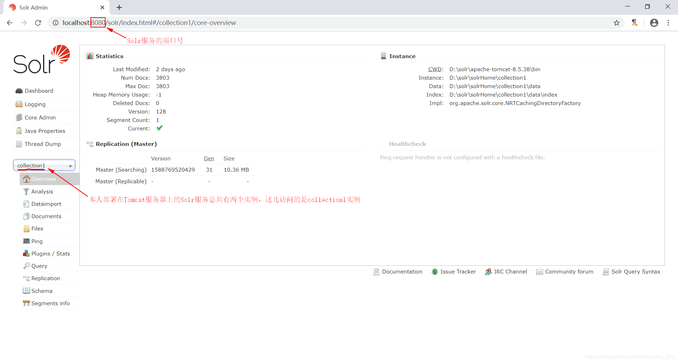Open a new browser tab
The image size is (678, 363).
point(119,7)
